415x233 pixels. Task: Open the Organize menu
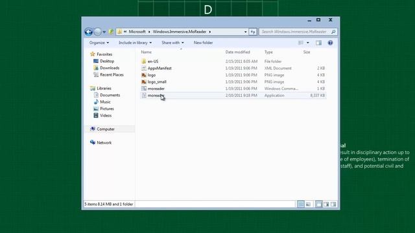(x=99, y=43)
